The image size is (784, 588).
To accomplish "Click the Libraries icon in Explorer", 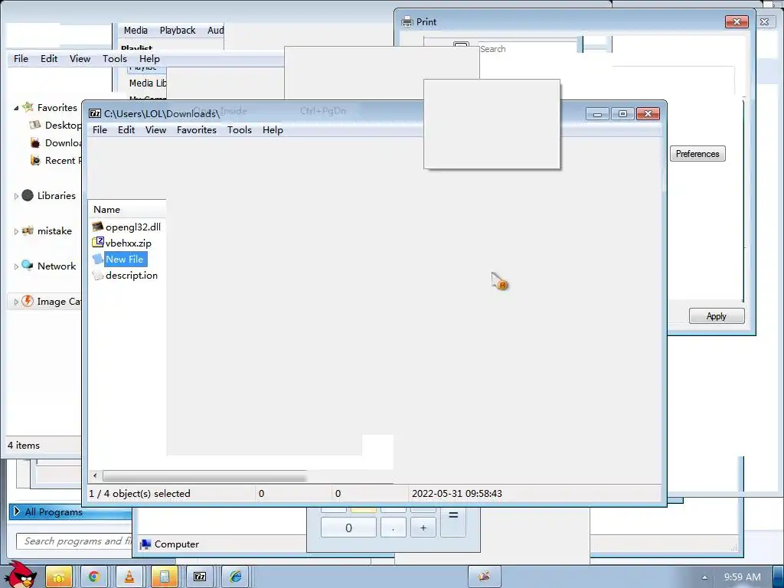I will pos(28,195).
